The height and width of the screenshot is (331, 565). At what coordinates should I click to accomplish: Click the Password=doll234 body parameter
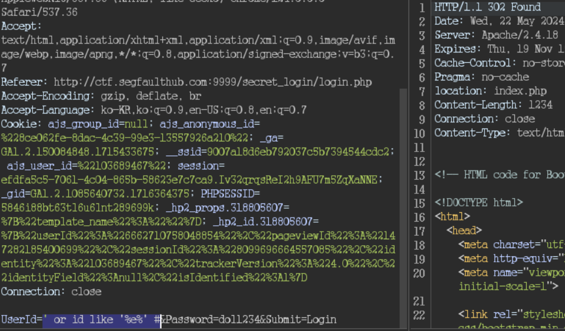point(213,319)
